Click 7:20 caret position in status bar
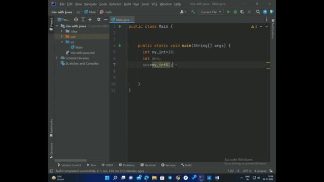This screenshot has height=182, width=324. (230, 171)
